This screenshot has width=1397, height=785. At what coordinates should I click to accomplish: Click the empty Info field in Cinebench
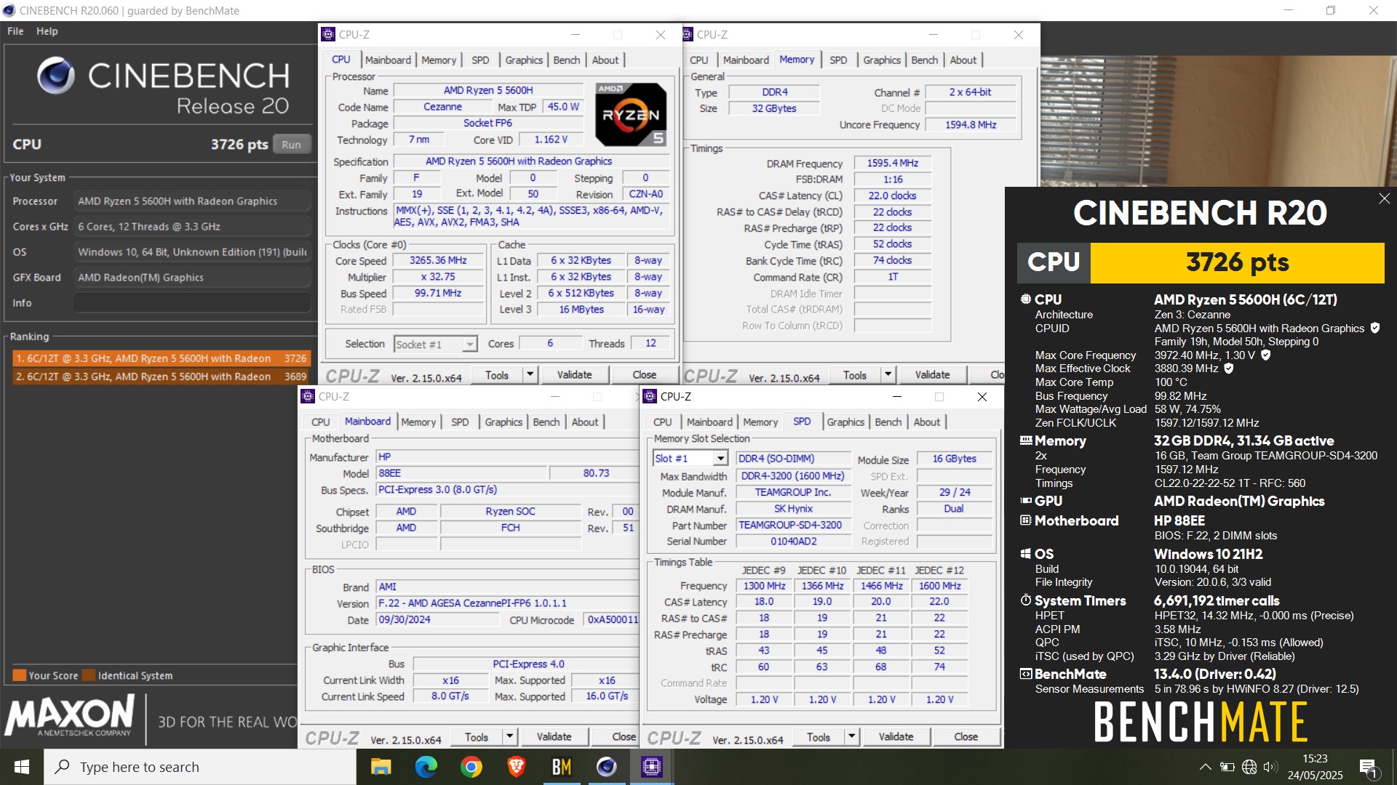192,303
